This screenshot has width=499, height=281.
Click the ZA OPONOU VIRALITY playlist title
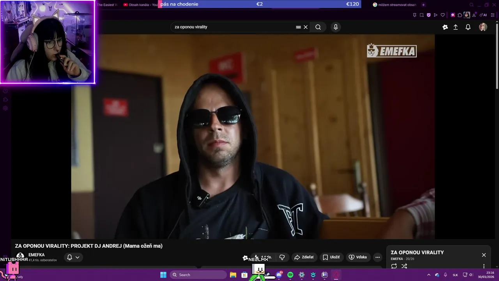(x=417, y=253)
